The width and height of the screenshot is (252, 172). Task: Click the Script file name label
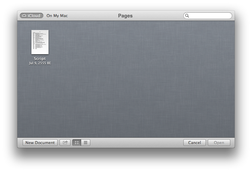coord(40,59)
